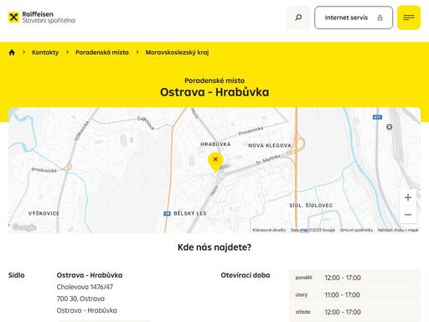Click středa 12:00 - 17:00 hours row
This screenshot has width=429, height=322.
[354, 312]
